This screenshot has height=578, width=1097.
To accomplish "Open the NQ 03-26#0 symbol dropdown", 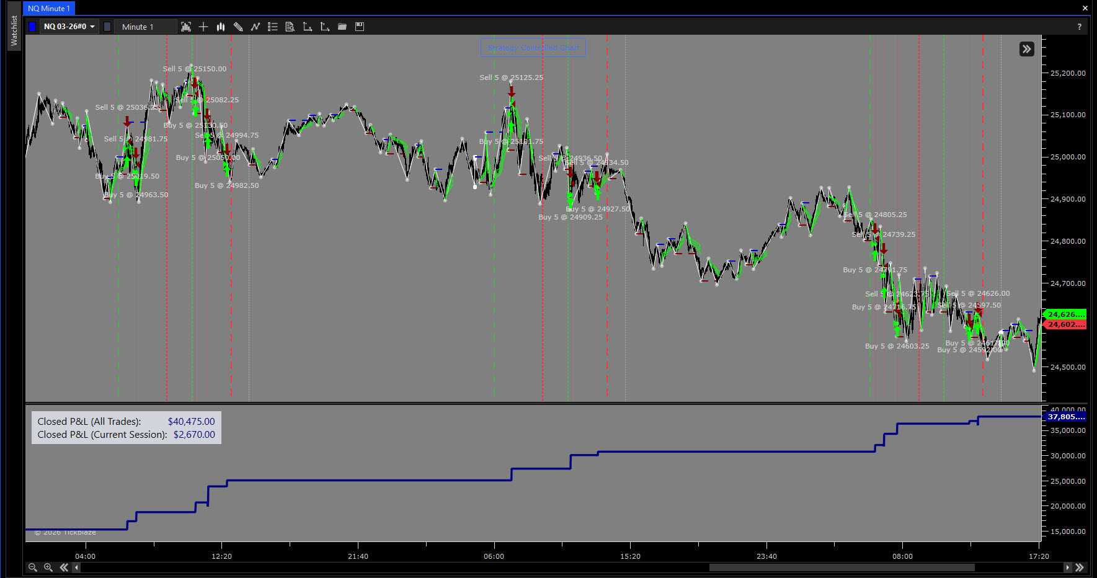I will tap(69, 27).
